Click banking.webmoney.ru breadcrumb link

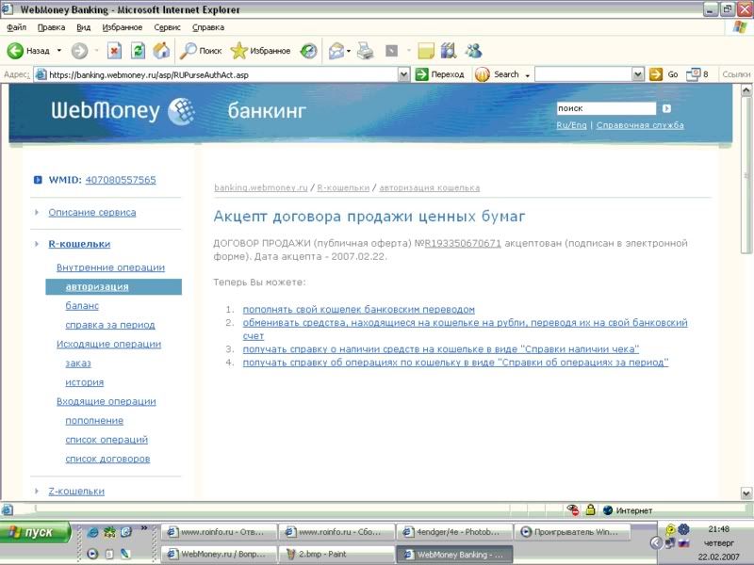coord(261,187)
